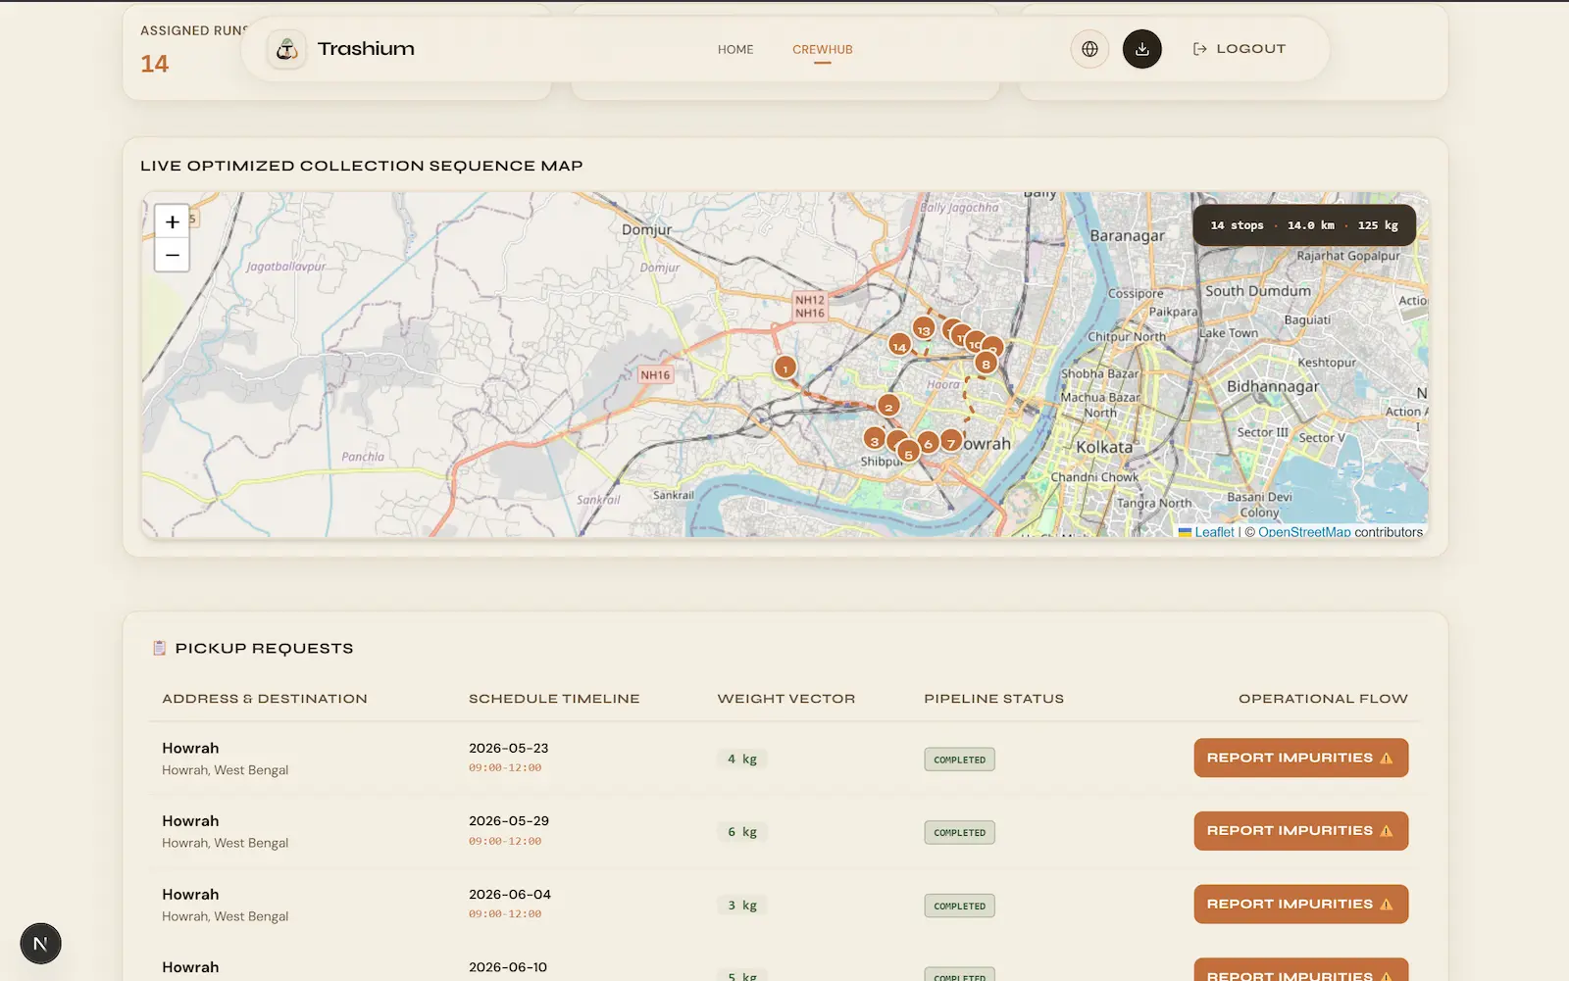Select map stop marker 14

coord(899,346)
